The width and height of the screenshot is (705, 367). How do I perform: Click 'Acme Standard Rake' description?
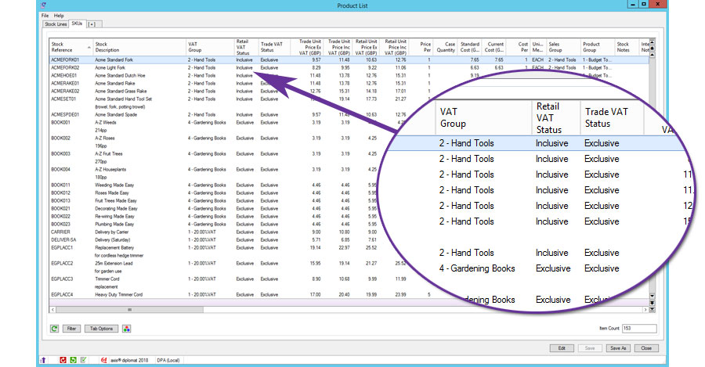tap(114, 84)
